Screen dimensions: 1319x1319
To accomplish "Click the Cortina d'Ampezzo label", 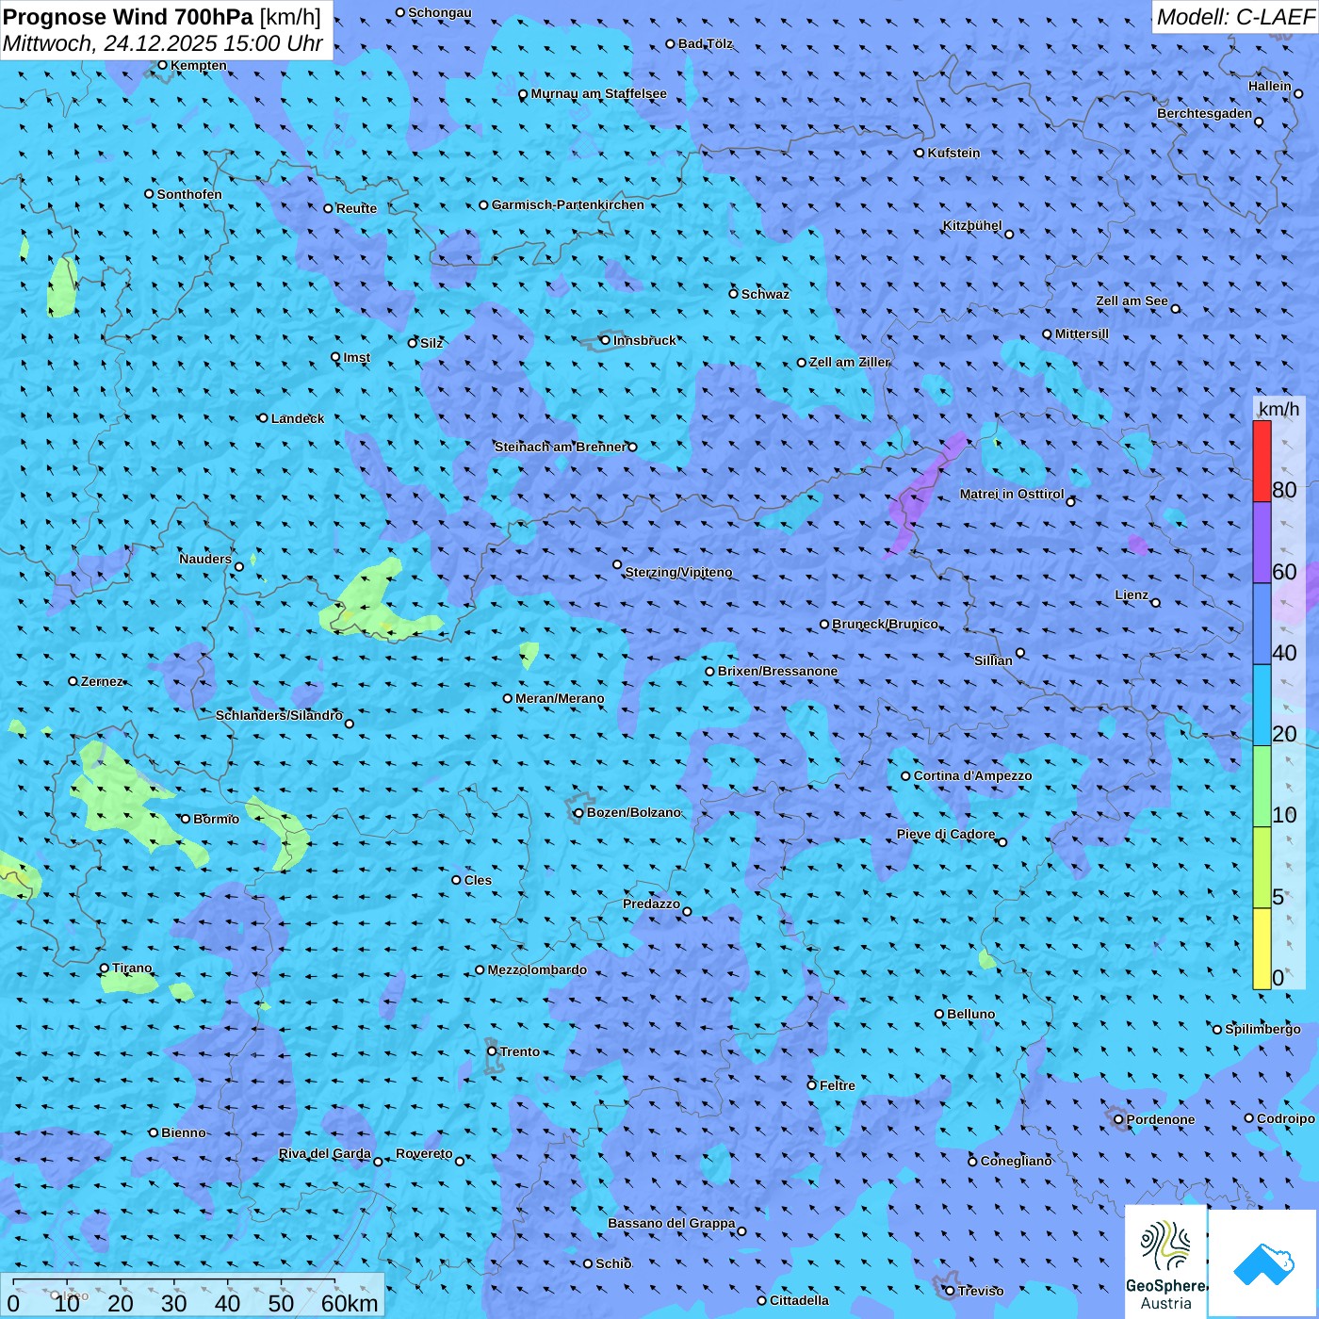I will pyautogui.click(x=972, y=775).
